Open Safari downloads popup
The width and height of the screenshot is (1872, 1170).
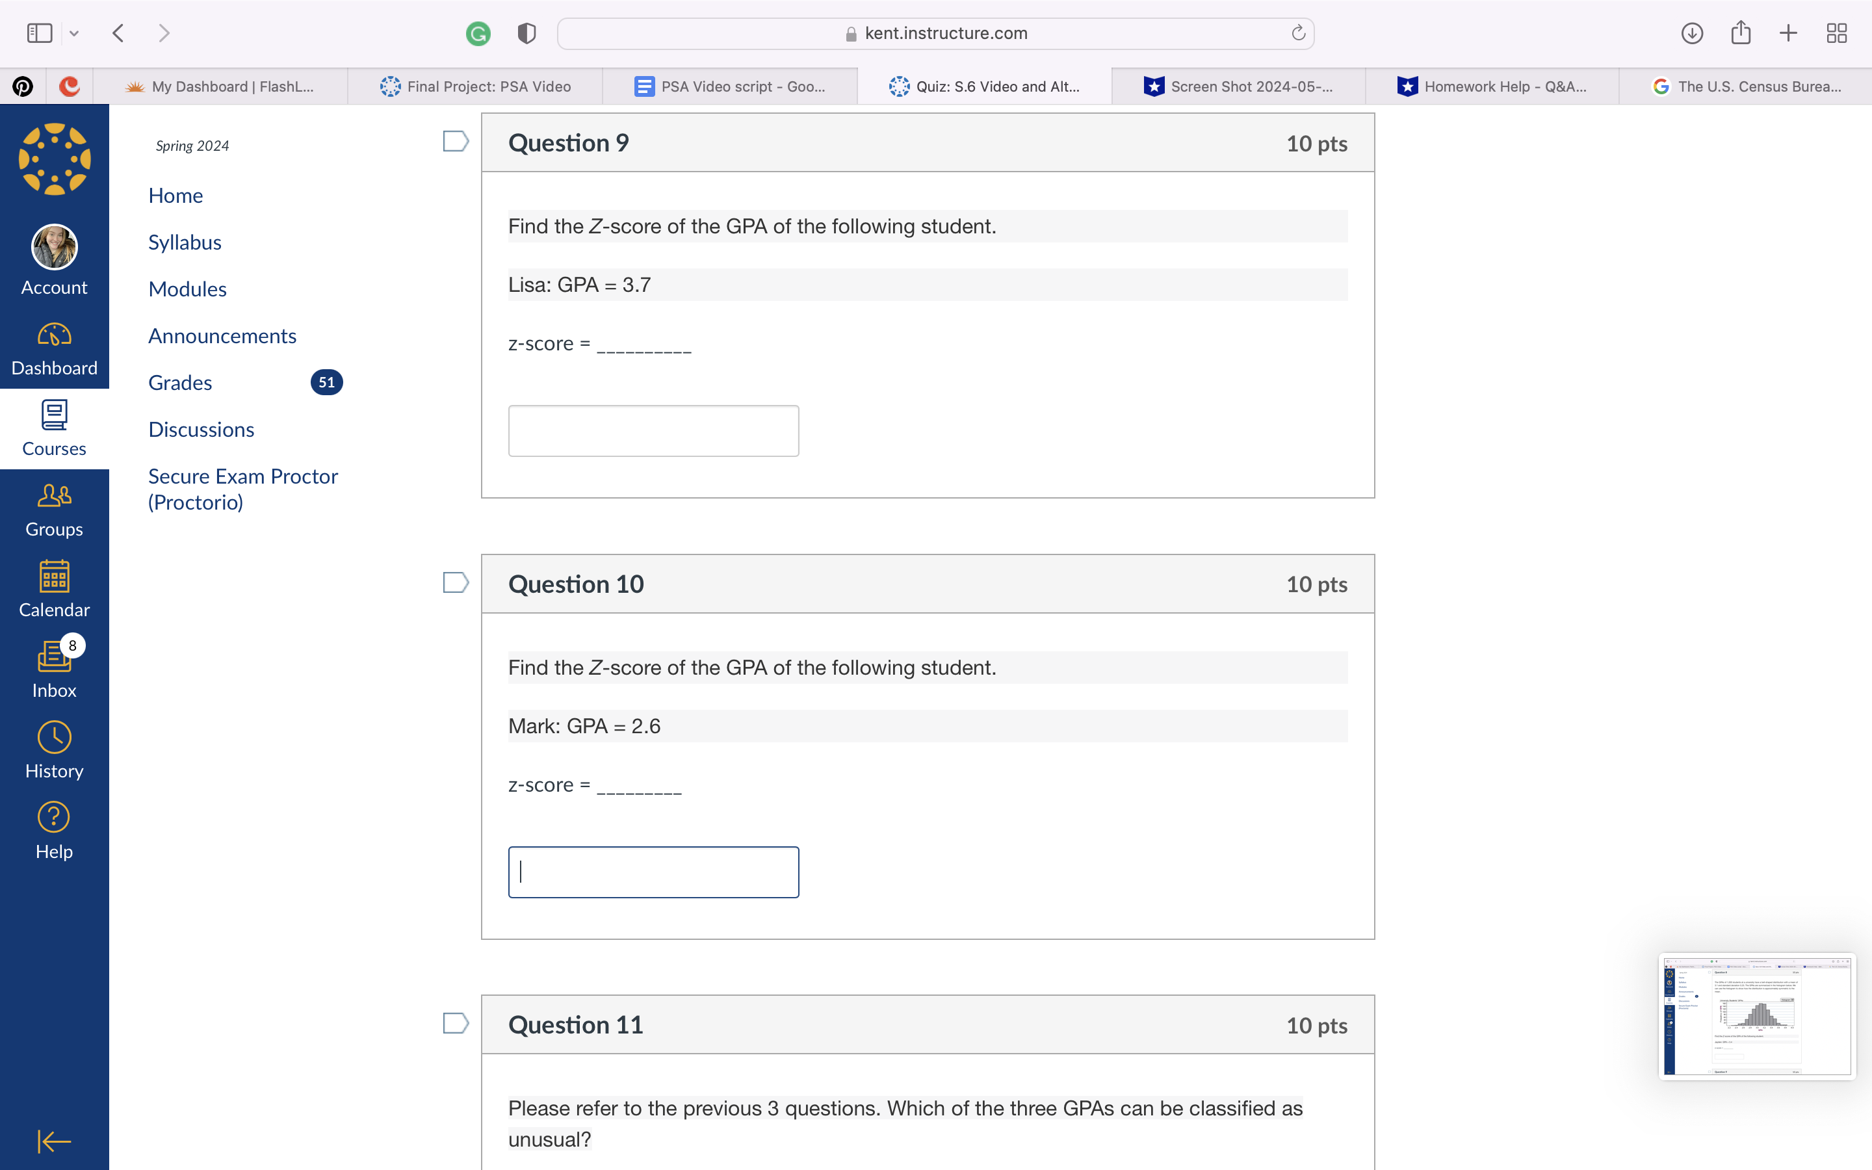click(1692, 33)
